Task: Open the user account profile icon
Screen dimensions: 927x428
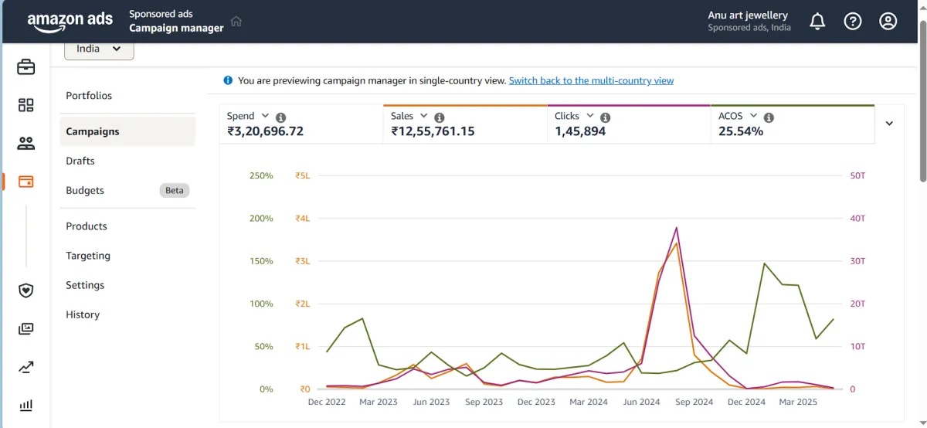Action: 888,22
